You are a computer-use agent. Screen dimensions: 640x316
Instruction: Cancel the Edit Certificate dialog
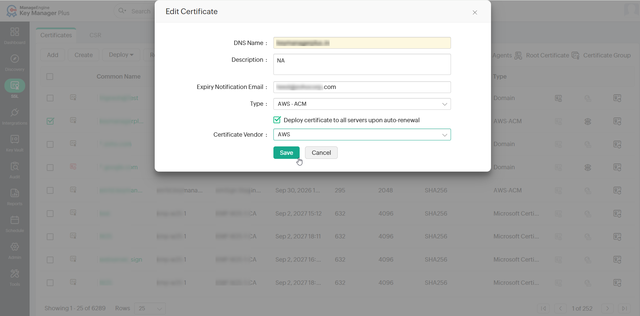321,153
